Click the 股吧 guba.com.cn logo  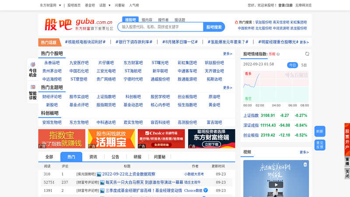[79, 25]
